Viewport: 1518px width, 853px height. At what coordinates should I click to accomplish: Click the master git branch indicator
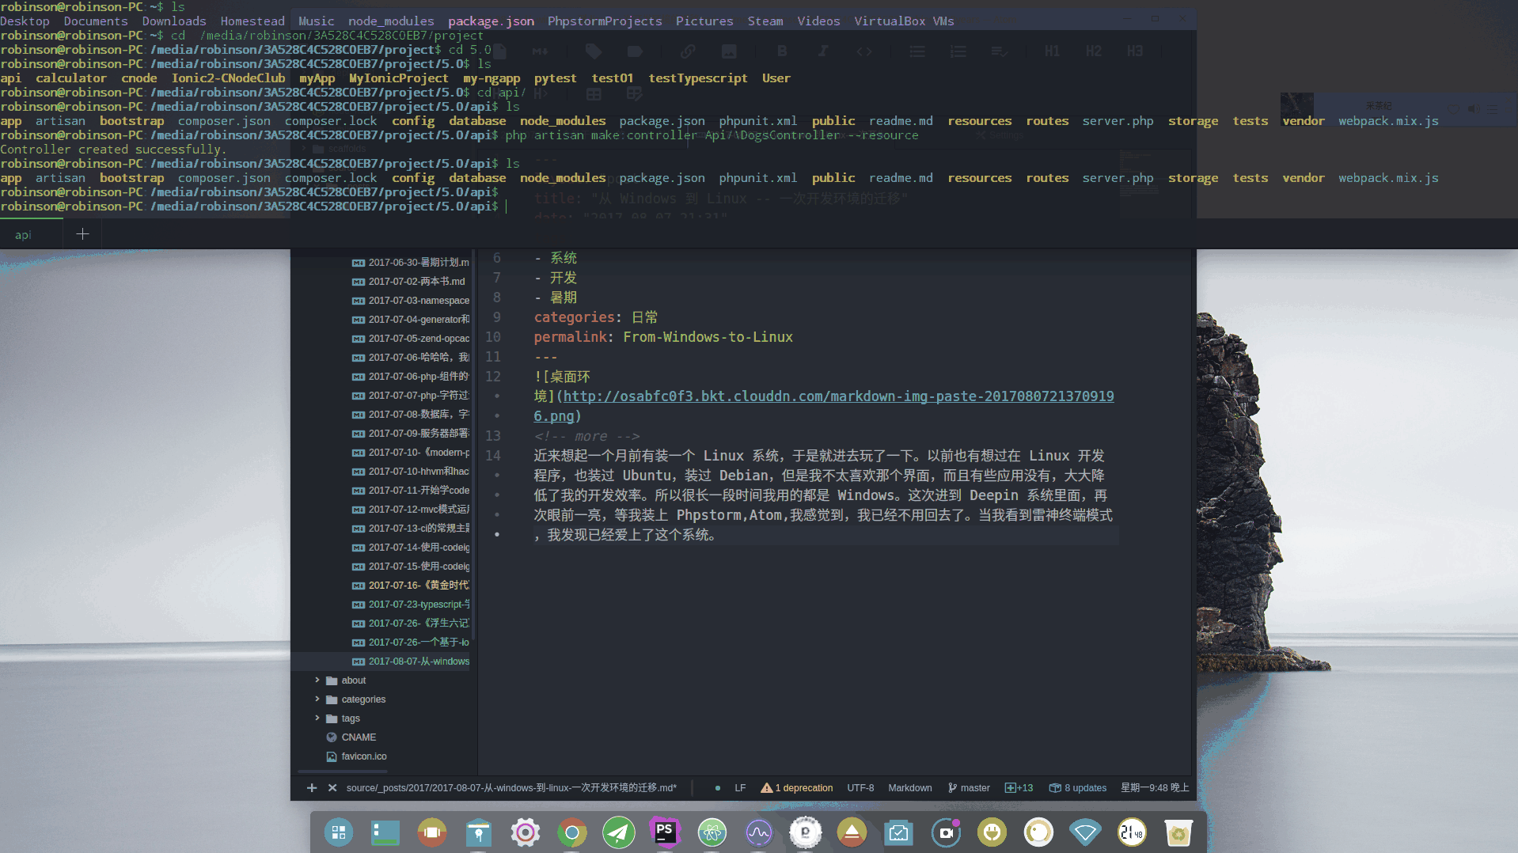[969, 788]
